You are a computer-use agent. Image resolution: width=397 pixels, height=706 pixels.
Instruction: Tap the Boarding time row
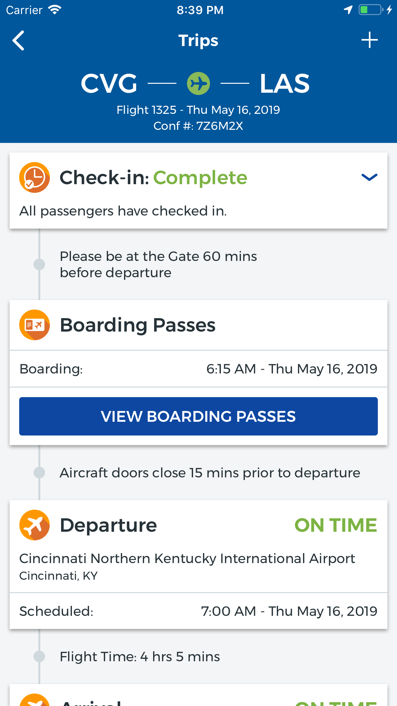pos(198,369)
